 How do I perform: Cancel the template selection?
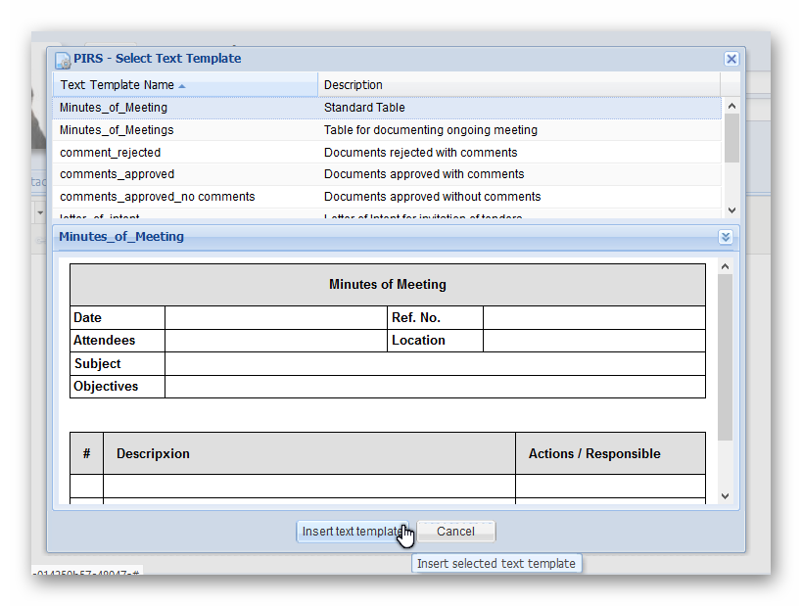455,532
